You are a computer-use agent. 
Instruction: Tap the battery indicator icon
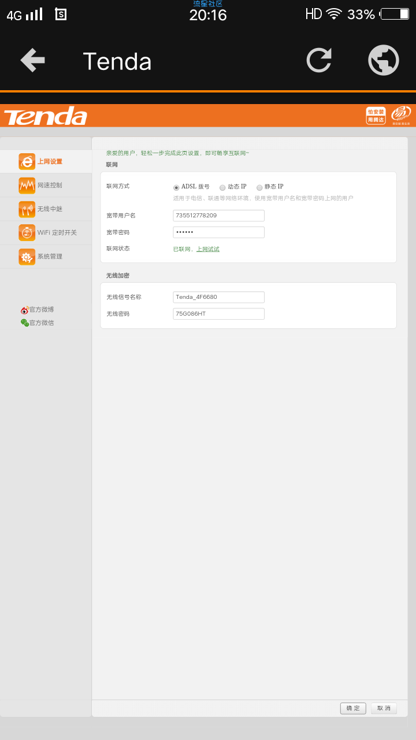tap(395, 14)
